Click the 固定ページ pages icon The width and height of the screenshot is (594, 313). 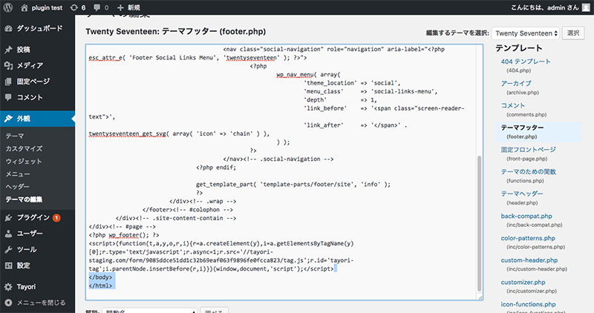click(8, 82)
